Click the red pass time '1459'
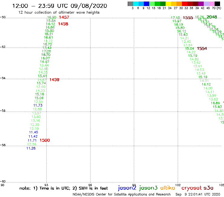Viewport: 224px width, 197px height. [x=54, y=80]
